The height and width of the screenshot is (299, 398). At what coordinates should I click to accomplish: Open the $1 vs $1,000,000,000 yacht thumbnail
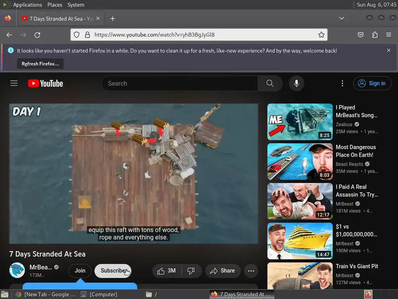tap(300, 241)
